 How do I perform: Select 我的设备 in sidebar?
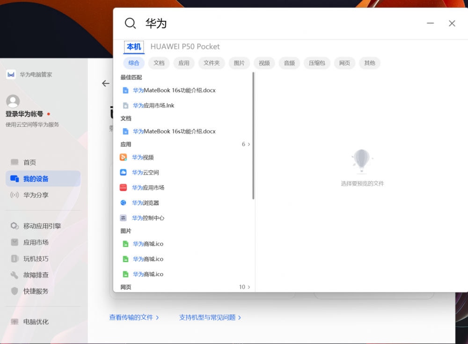point(43,179)
